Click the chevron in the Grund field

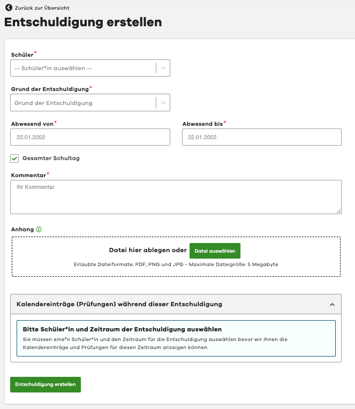click(x=163, y=103)
